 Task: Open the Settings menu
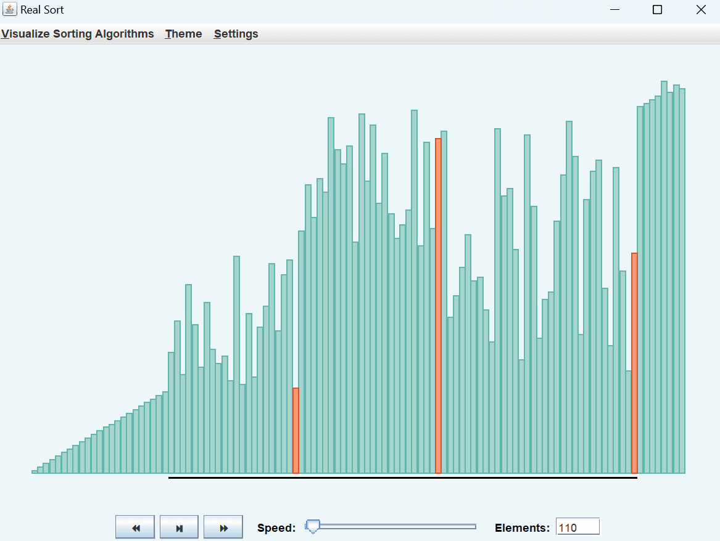[236, 34]
